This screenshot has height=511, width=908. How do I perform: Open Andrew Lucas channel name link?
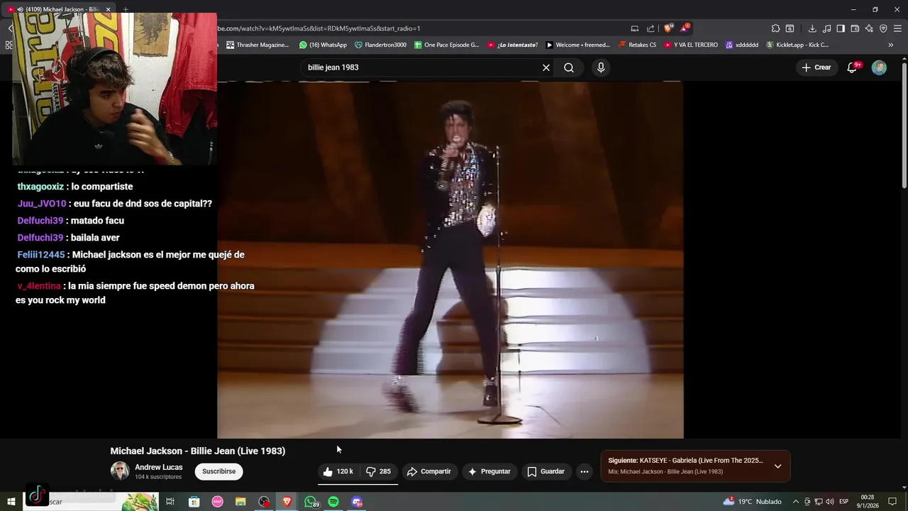pos(158,467)
